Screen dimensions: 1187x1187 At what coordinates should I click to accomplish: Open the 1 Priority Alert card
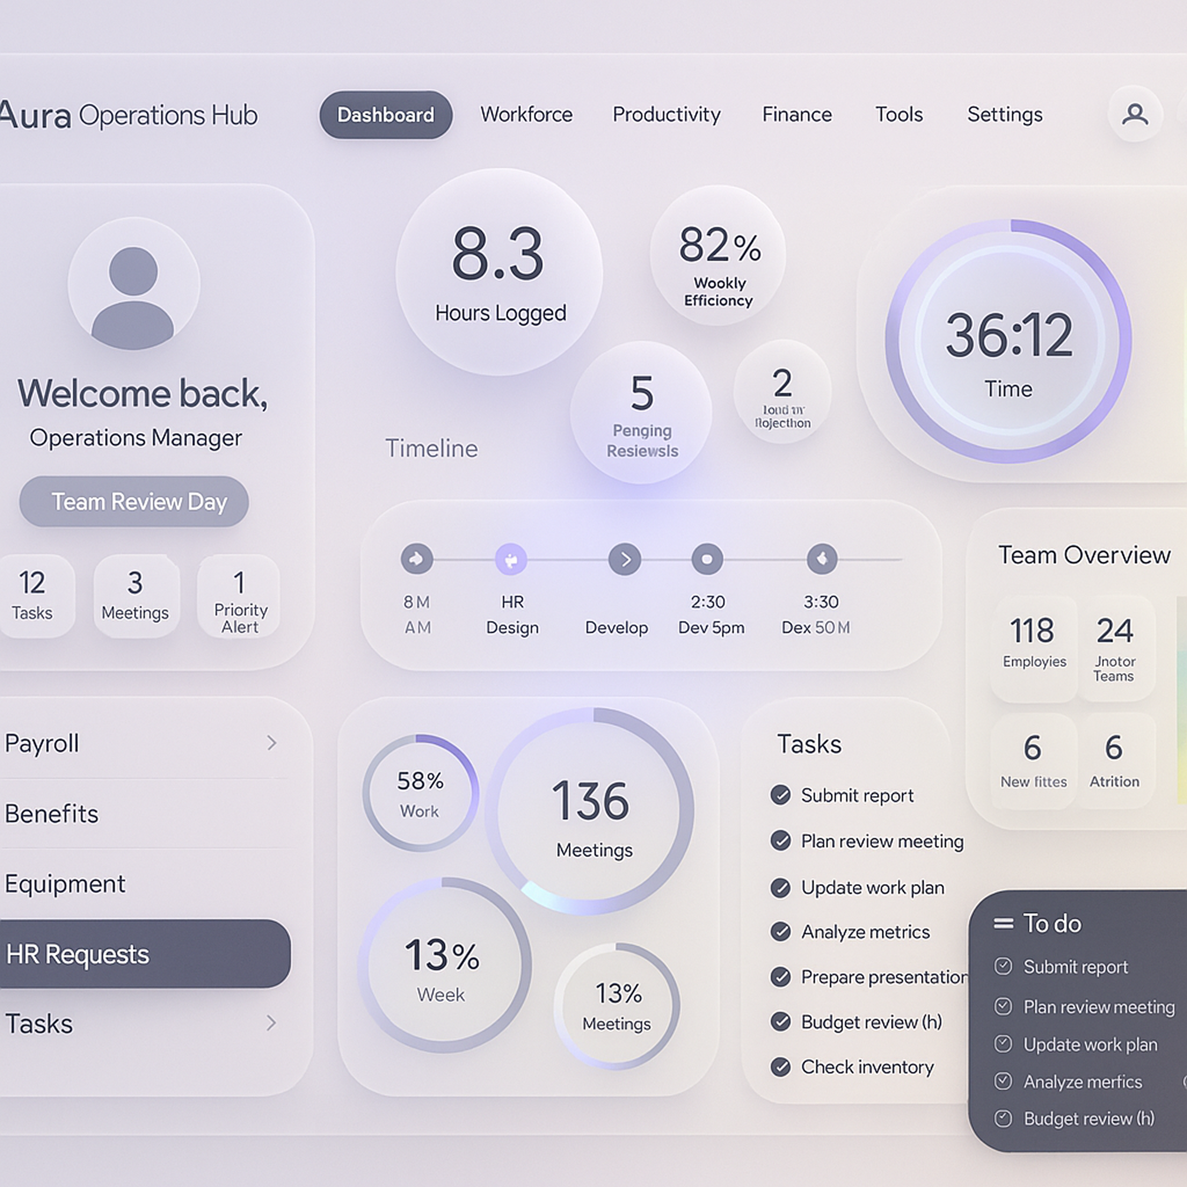click(239, 596)
